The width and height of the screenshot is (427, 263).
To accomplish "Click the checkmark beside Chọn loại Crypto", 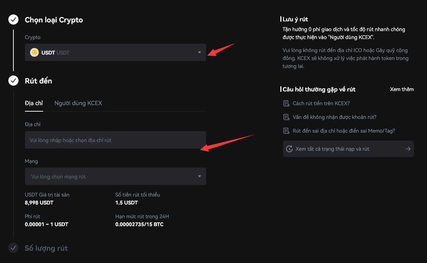I will click(x=13, y=20).
